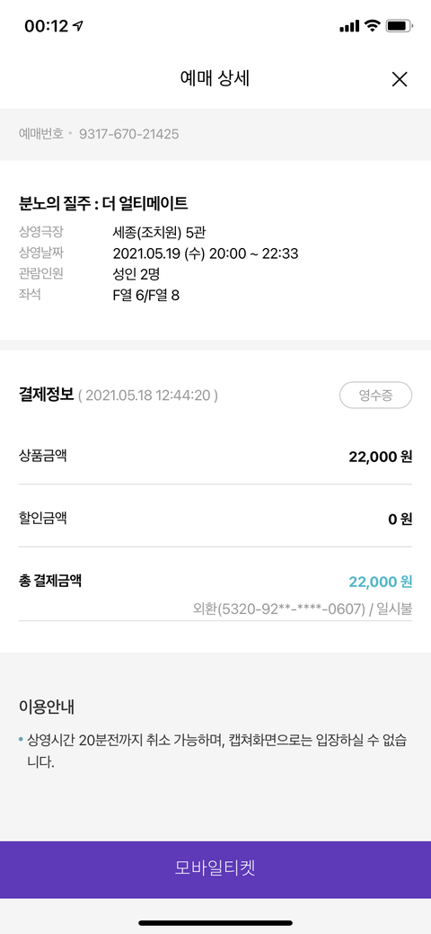
Task: Tap the screening date 2021.05.19 row
Action: click(x=158, y=254)
